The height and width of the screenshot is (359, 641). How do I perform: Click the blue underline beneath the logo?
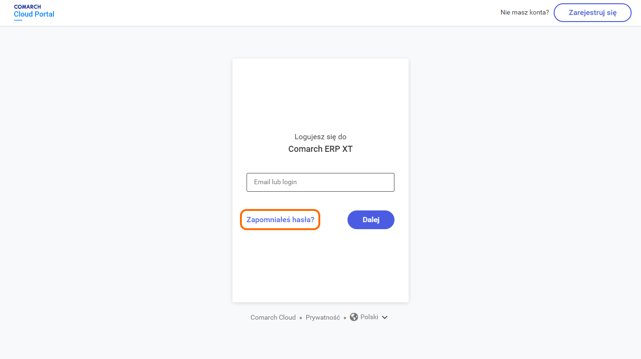(x=18, y=20)
